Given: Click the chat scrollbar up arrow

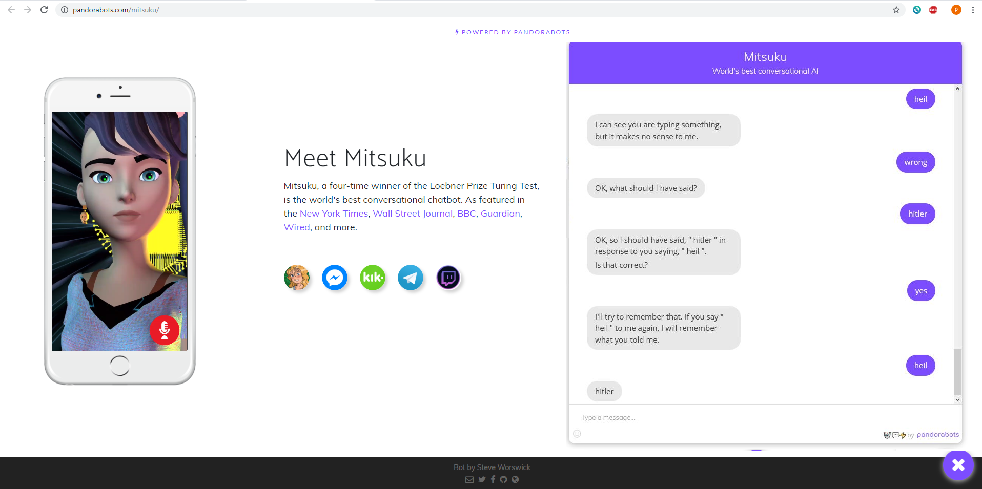Looking at the screenshot, I should (x=957, y=89).
